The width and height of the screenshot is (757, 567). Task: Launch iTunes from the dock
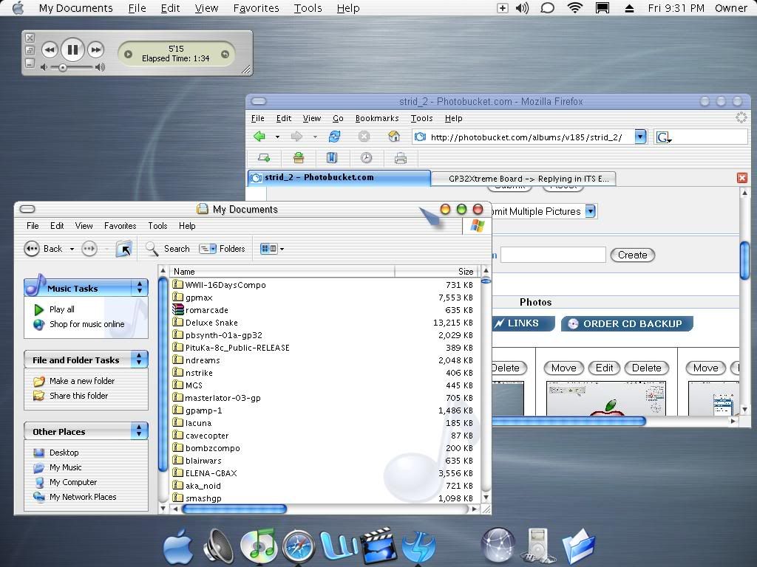click(x=258, y=546)
